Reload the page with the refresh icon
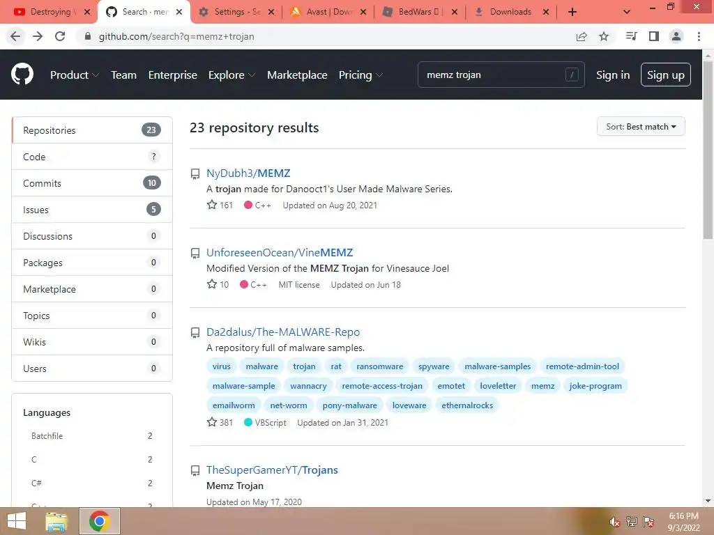Image resolution: width=714 pixels, height=535 pixels. tap(60, 36)
